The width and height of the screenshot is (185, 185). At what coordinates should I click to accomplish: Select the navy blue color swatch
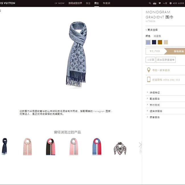point(154,42)
